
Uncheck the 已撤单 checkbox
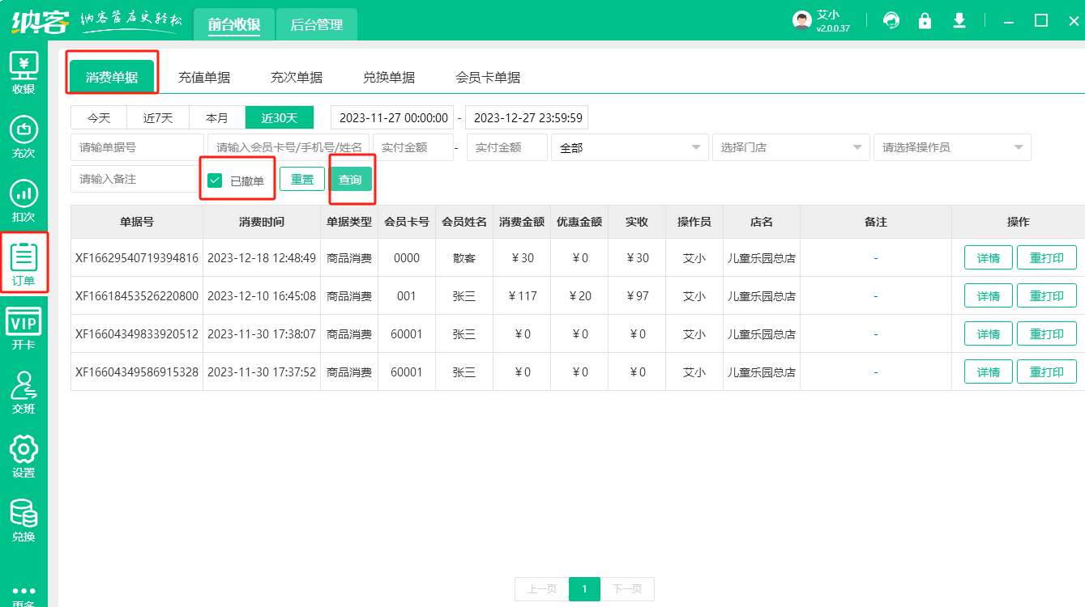click(x=215, y=180)
